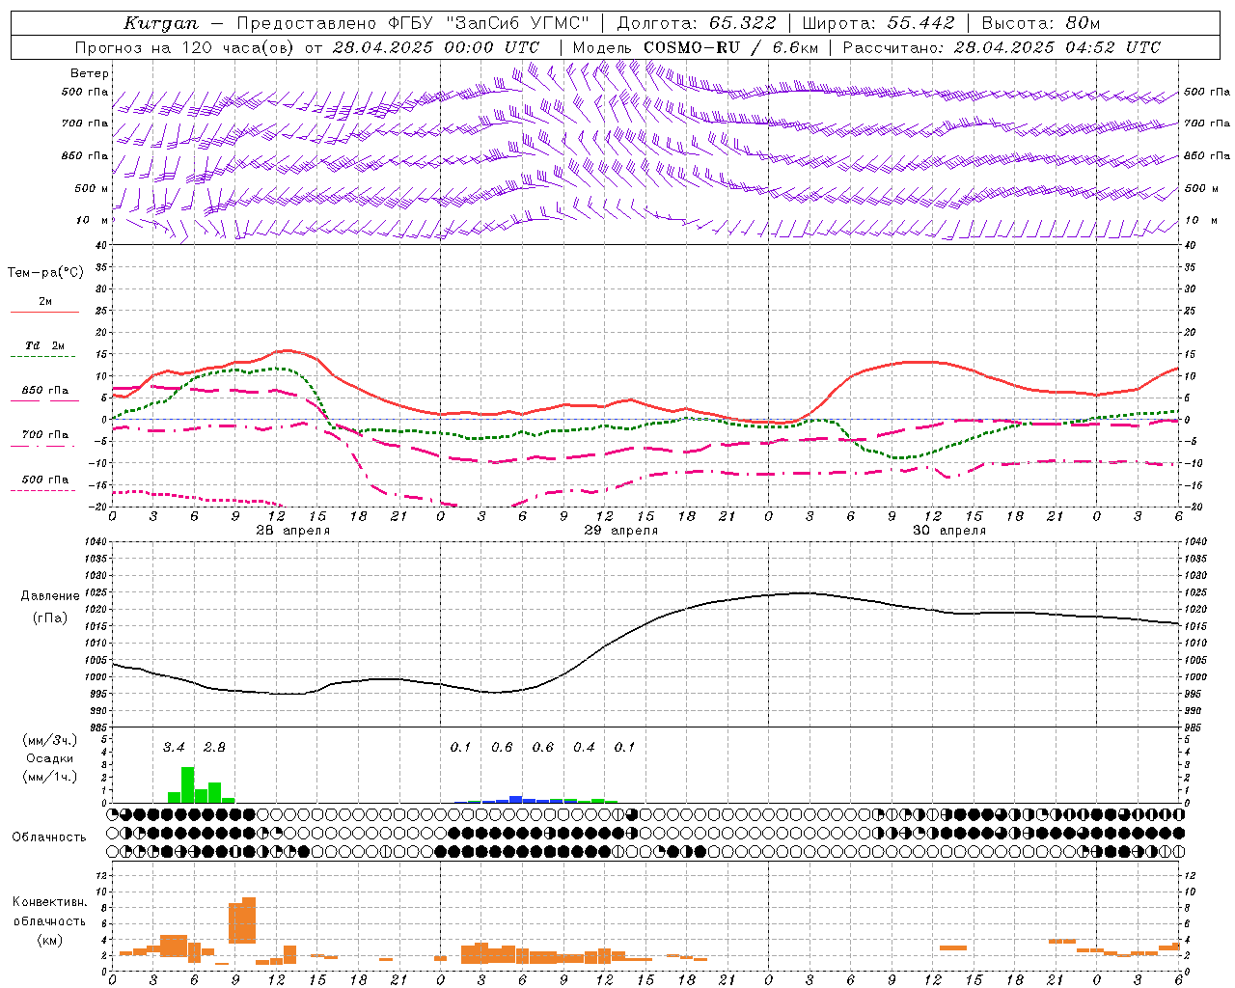Click the precipitation value "0.4"
Screen dimensions: 1235x988
click(584, 747)
